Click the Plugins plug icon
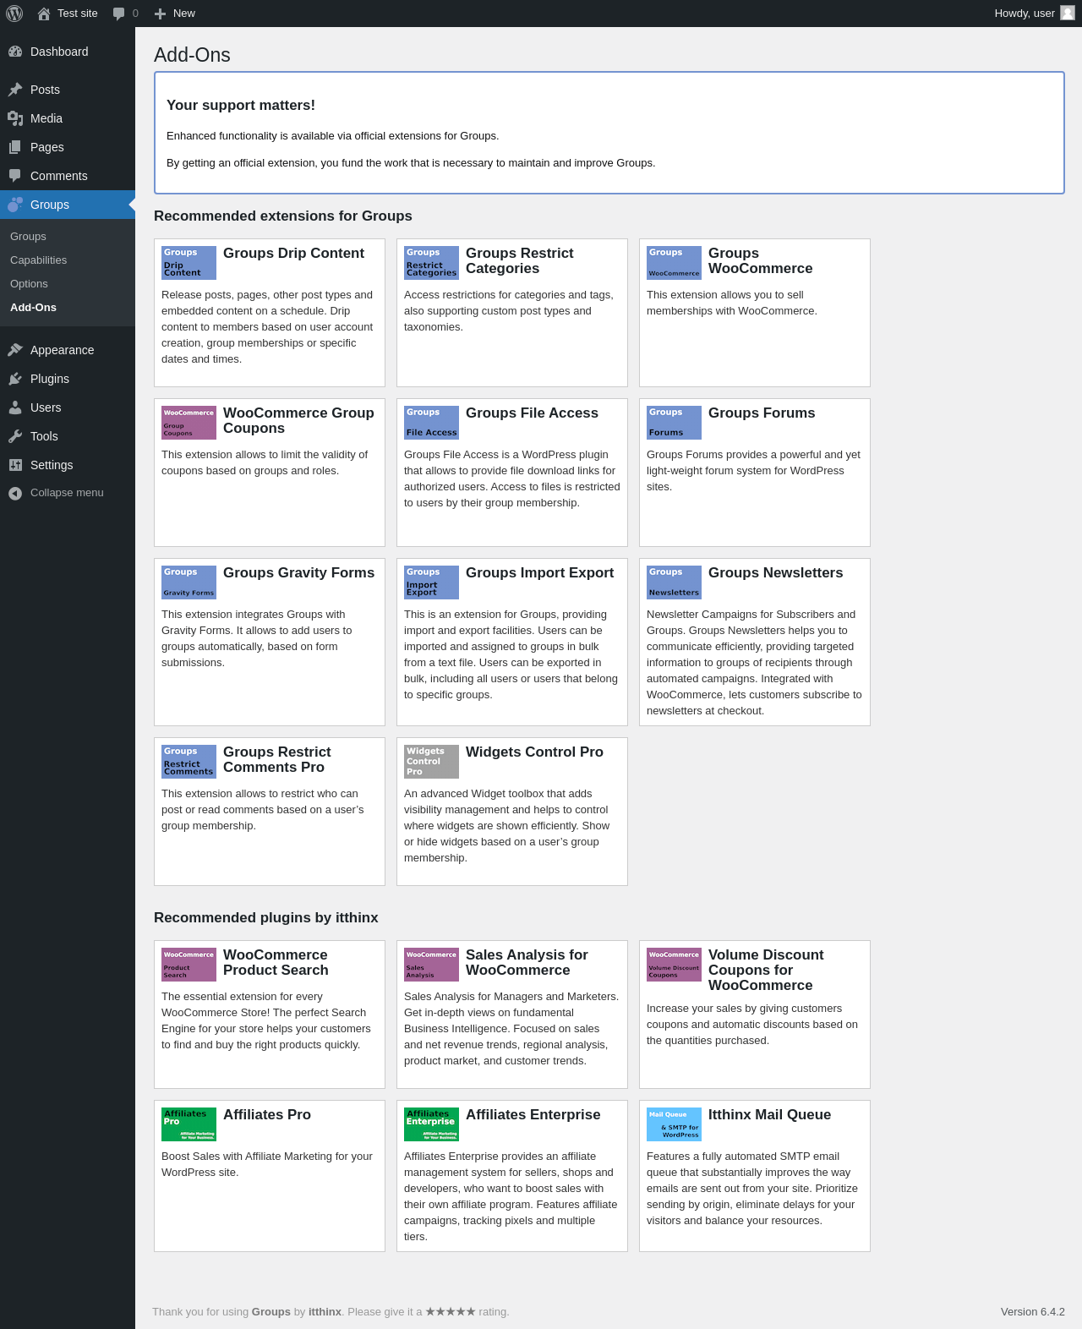 click(15, 379)
